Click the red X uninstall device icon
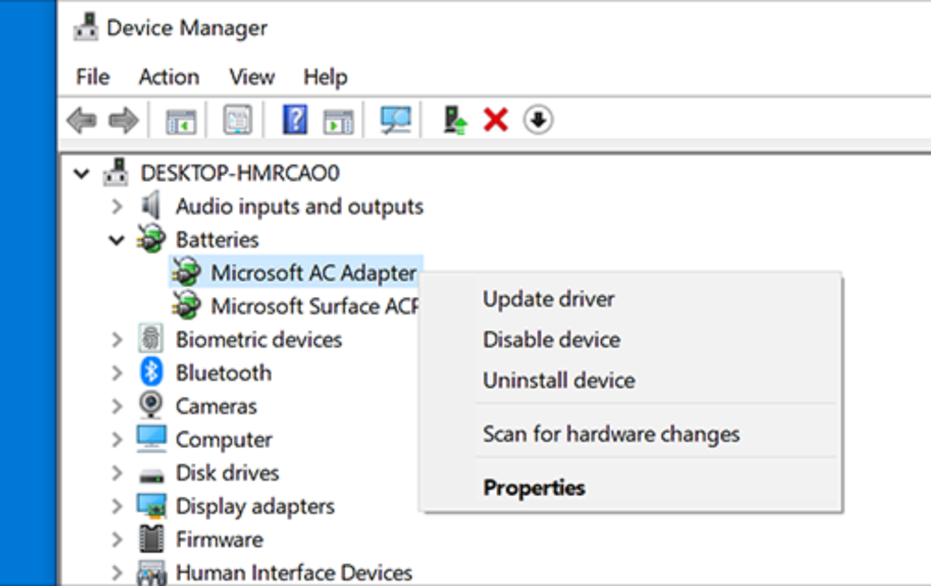Image resolution: width=931 pixels, height=586 pixels. pos(496,120)
